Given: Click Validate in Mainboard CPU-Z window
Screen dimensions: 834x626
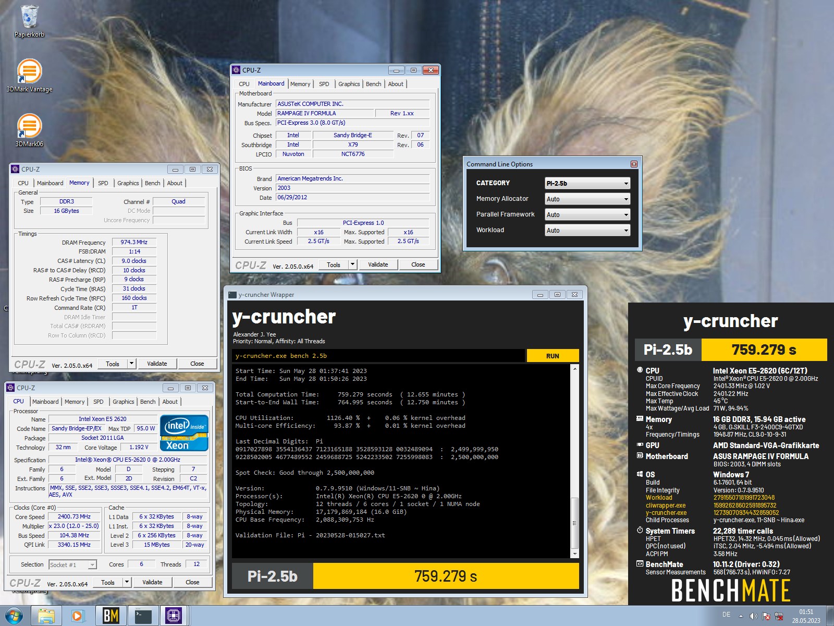Looking at the screenshot, I should (x=378, y=264).
